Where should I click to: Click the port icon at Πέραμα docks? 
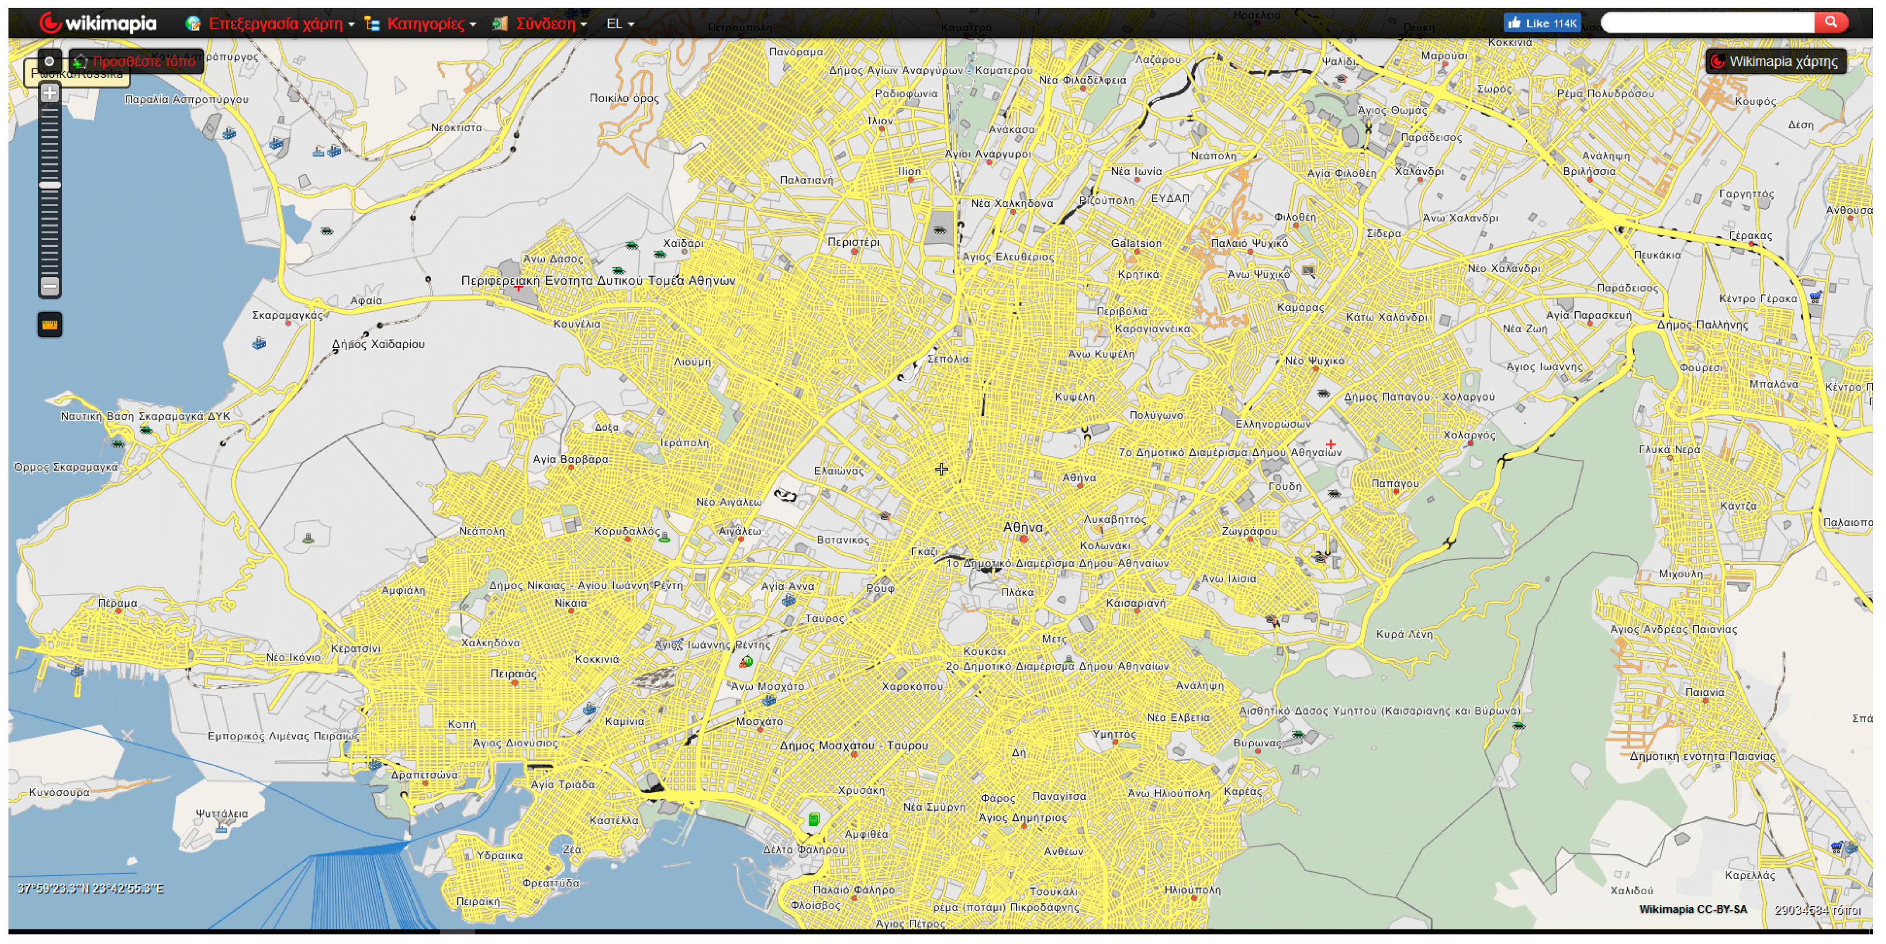tap(77, 671)
